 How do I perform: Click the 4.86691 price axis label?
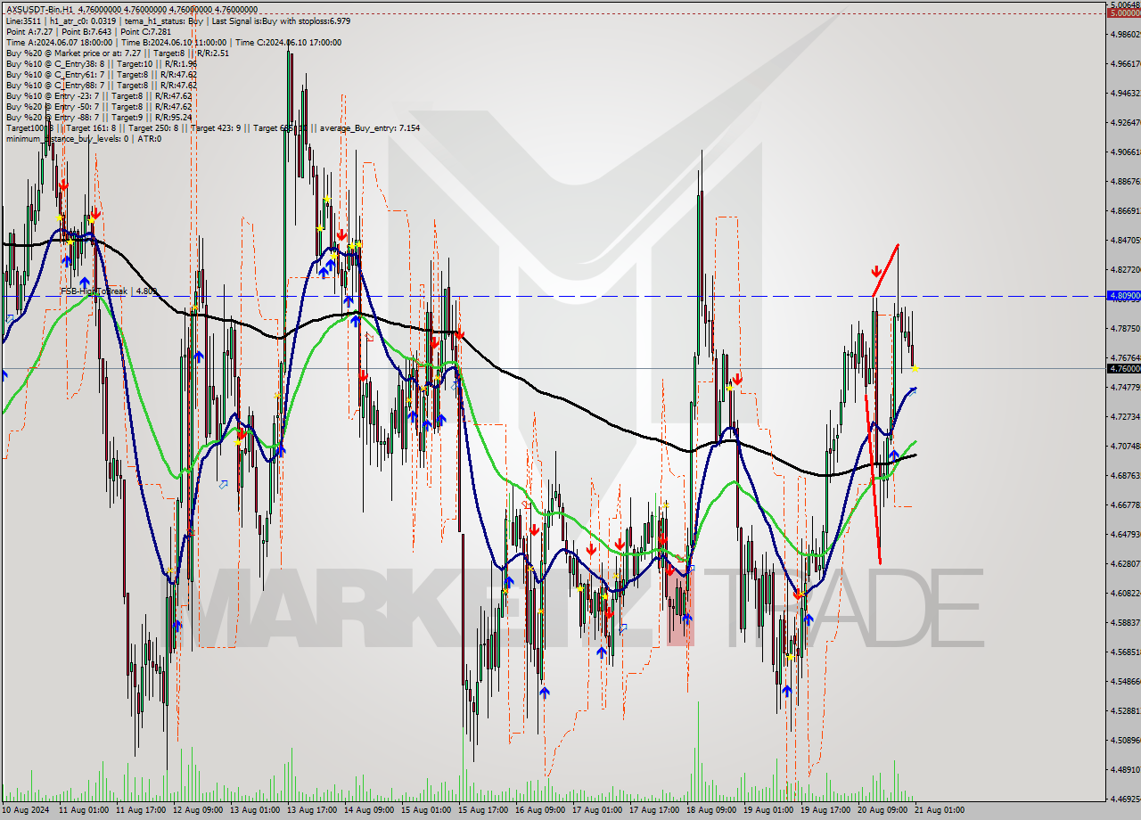pyautogui.click(x=1124, y=210)
